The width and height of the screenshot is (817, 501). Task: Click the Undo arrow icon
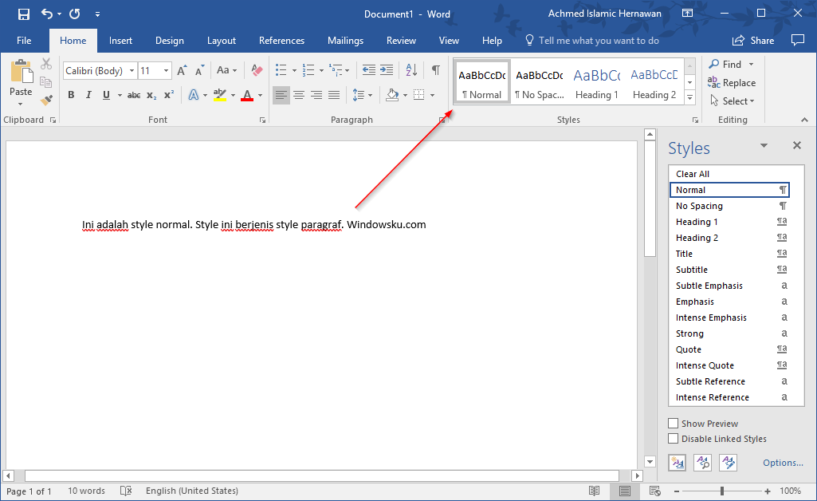[x=47, y=14]
